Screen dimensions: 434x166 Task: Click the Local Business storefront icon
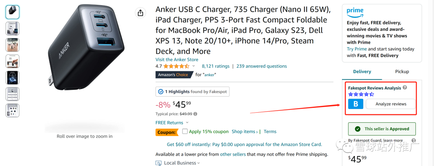[158, 163]
